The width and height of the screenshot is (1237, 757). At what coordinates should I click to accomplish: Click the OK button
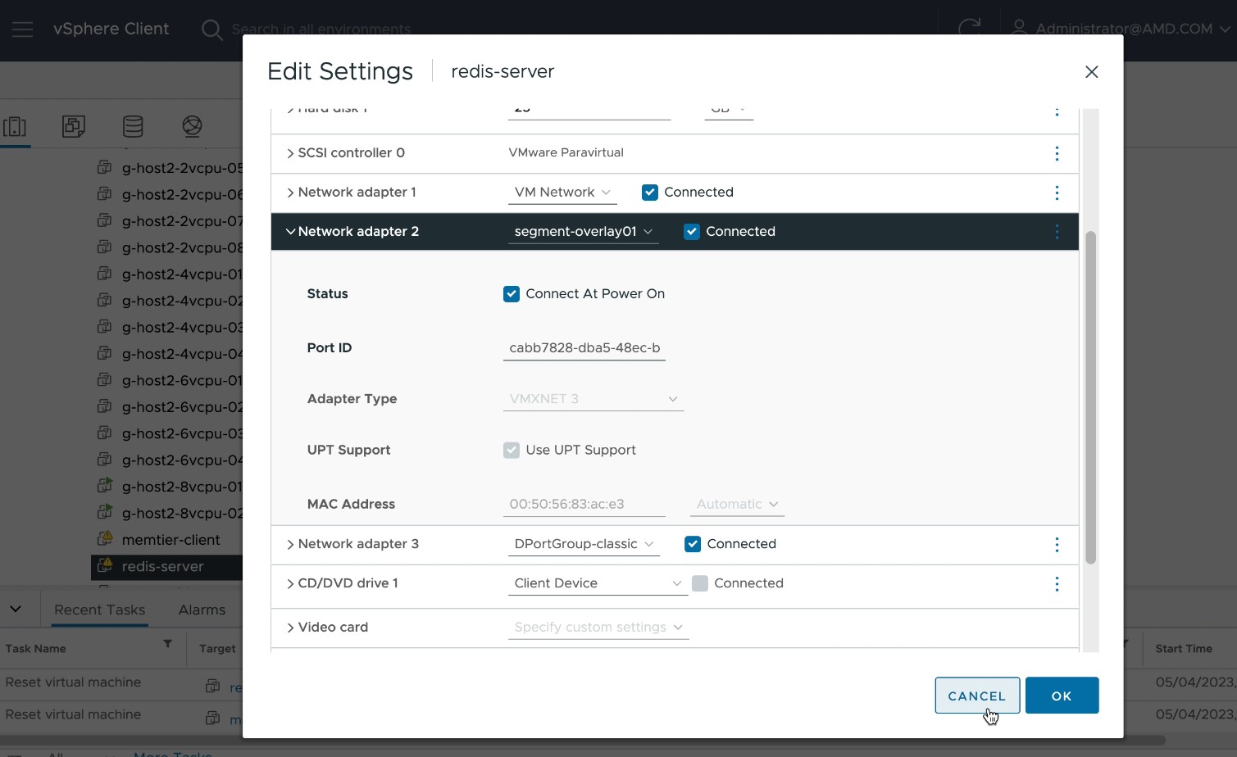click(x=1062, y=696)
